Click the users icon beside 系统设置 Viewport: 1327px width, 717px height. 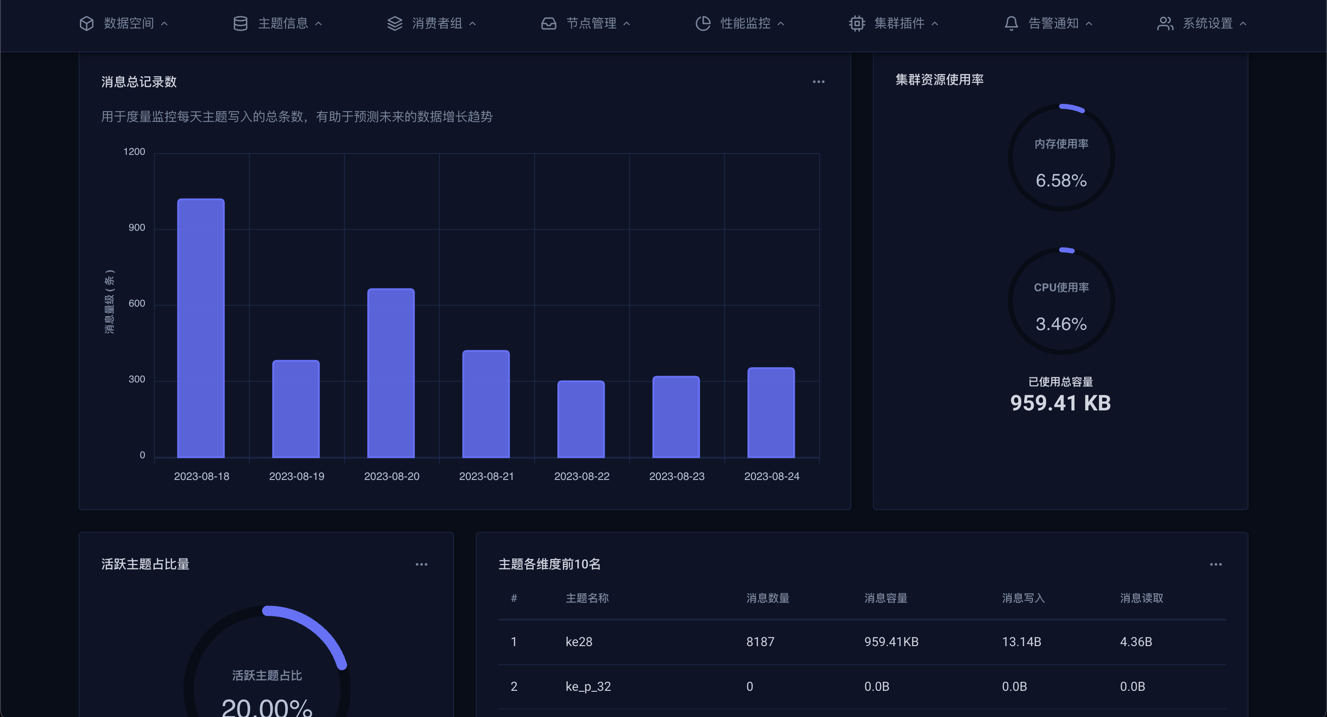point(1165,23)
